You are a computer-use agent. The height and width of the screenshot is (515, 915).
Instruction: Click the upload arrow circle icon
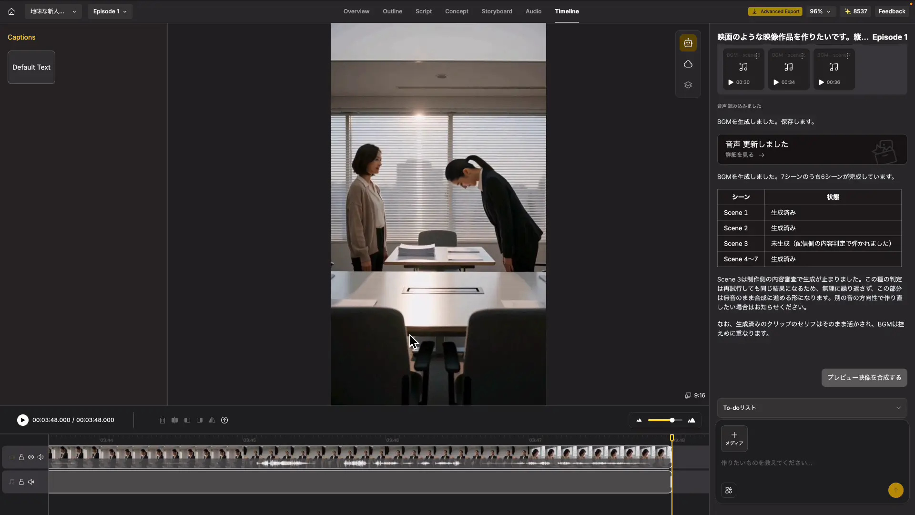[x=224, y=420]
